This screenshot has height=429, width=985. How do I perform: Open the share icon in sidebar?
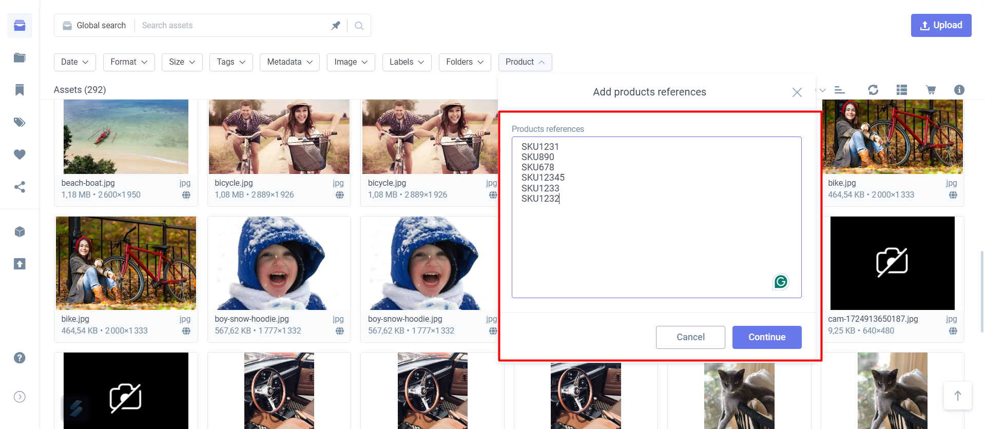20,187
